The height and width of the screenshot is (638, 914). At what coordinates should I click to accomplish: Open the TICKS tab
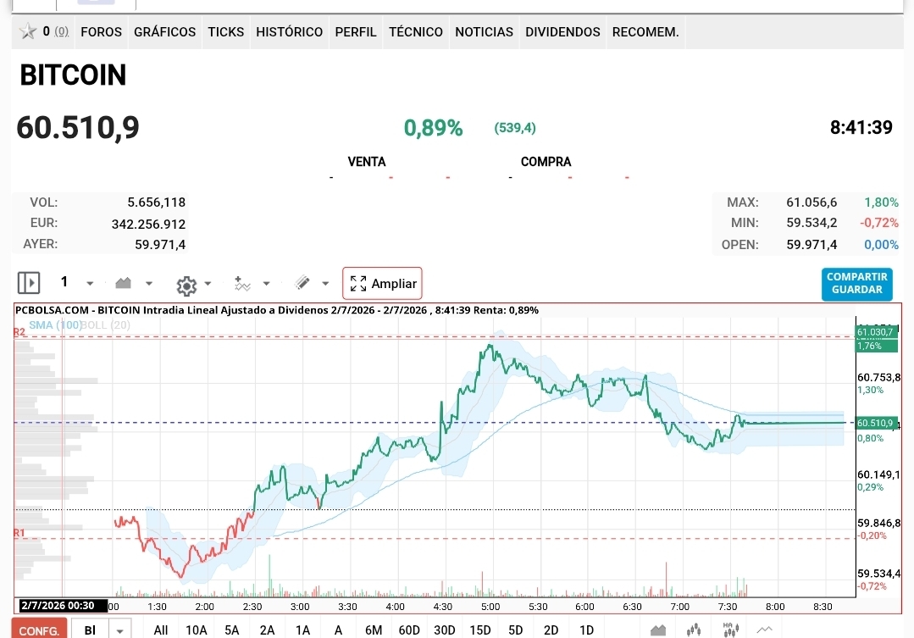pos(226,32)
